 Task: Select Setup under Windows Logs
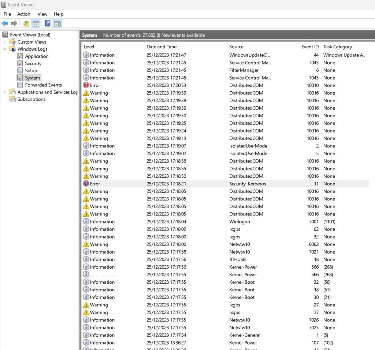31,71
